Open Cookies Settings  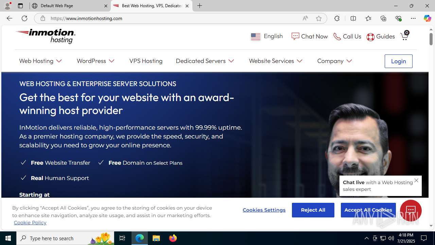coord(264,210)
